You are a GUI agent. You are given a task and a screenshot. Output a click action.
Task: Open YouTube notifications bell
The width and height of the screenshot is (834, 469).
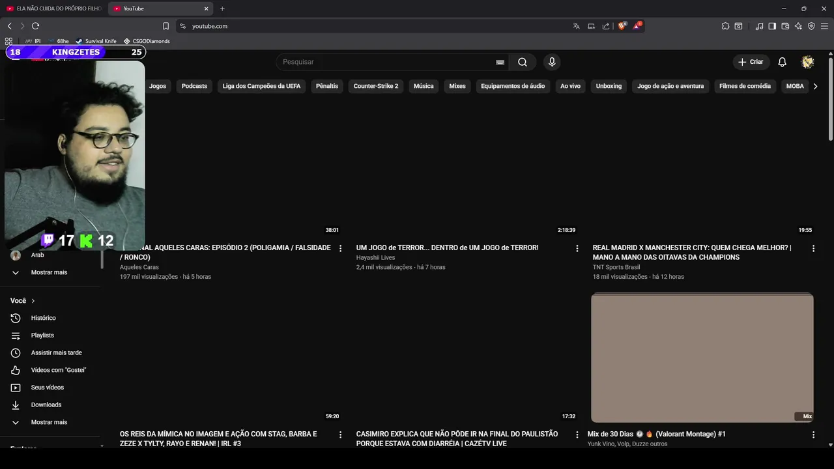point(782,62)
